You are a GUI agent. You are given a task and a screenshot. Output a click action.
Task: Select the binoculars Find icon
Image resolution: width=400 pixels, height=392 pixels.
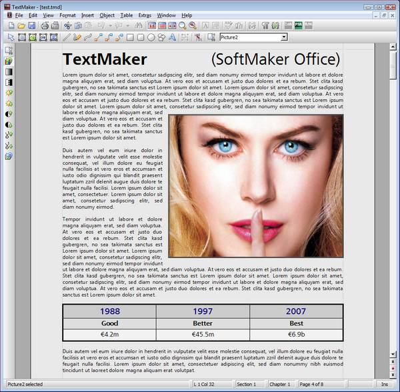pos(139,25)
